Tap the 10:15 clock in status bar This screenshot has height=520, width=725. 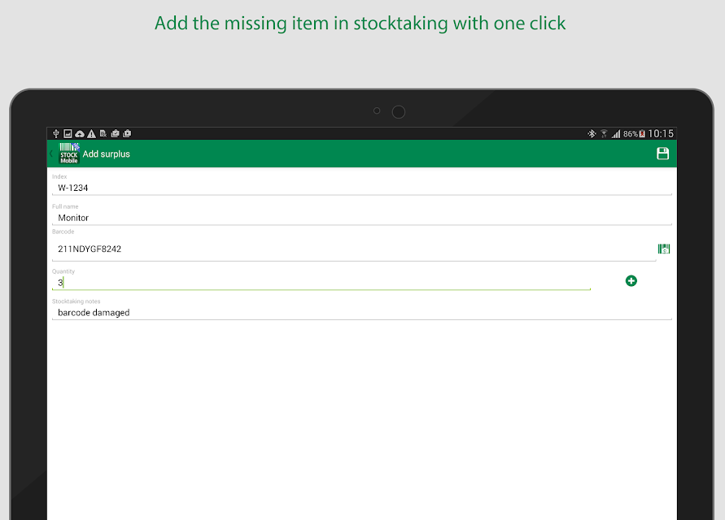[661, 133]
